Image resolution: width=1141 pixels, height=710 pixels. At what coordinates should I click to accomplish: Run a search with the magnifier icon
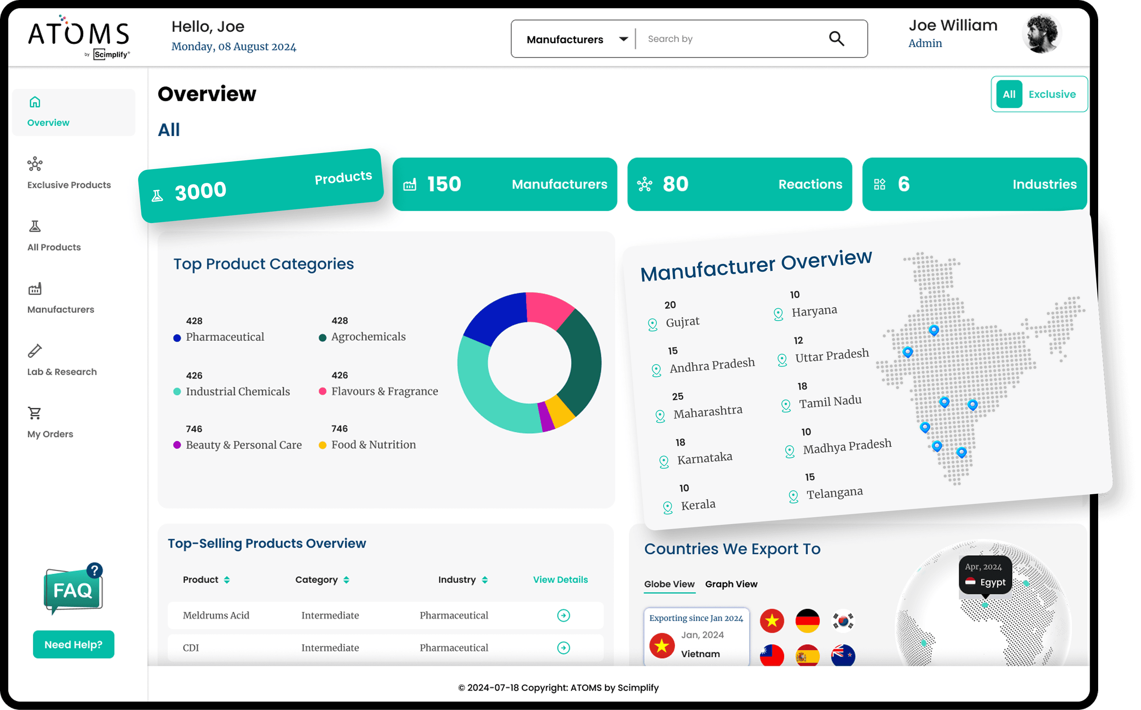pos(837,39)
